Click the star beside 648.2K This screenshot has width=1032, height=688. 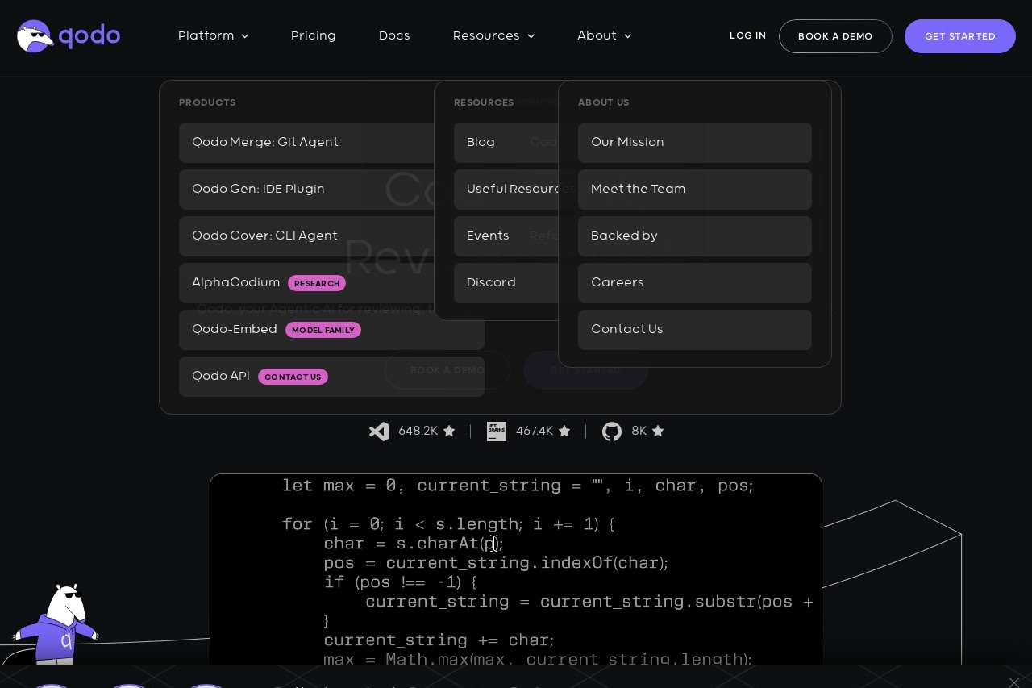[449, 432]
